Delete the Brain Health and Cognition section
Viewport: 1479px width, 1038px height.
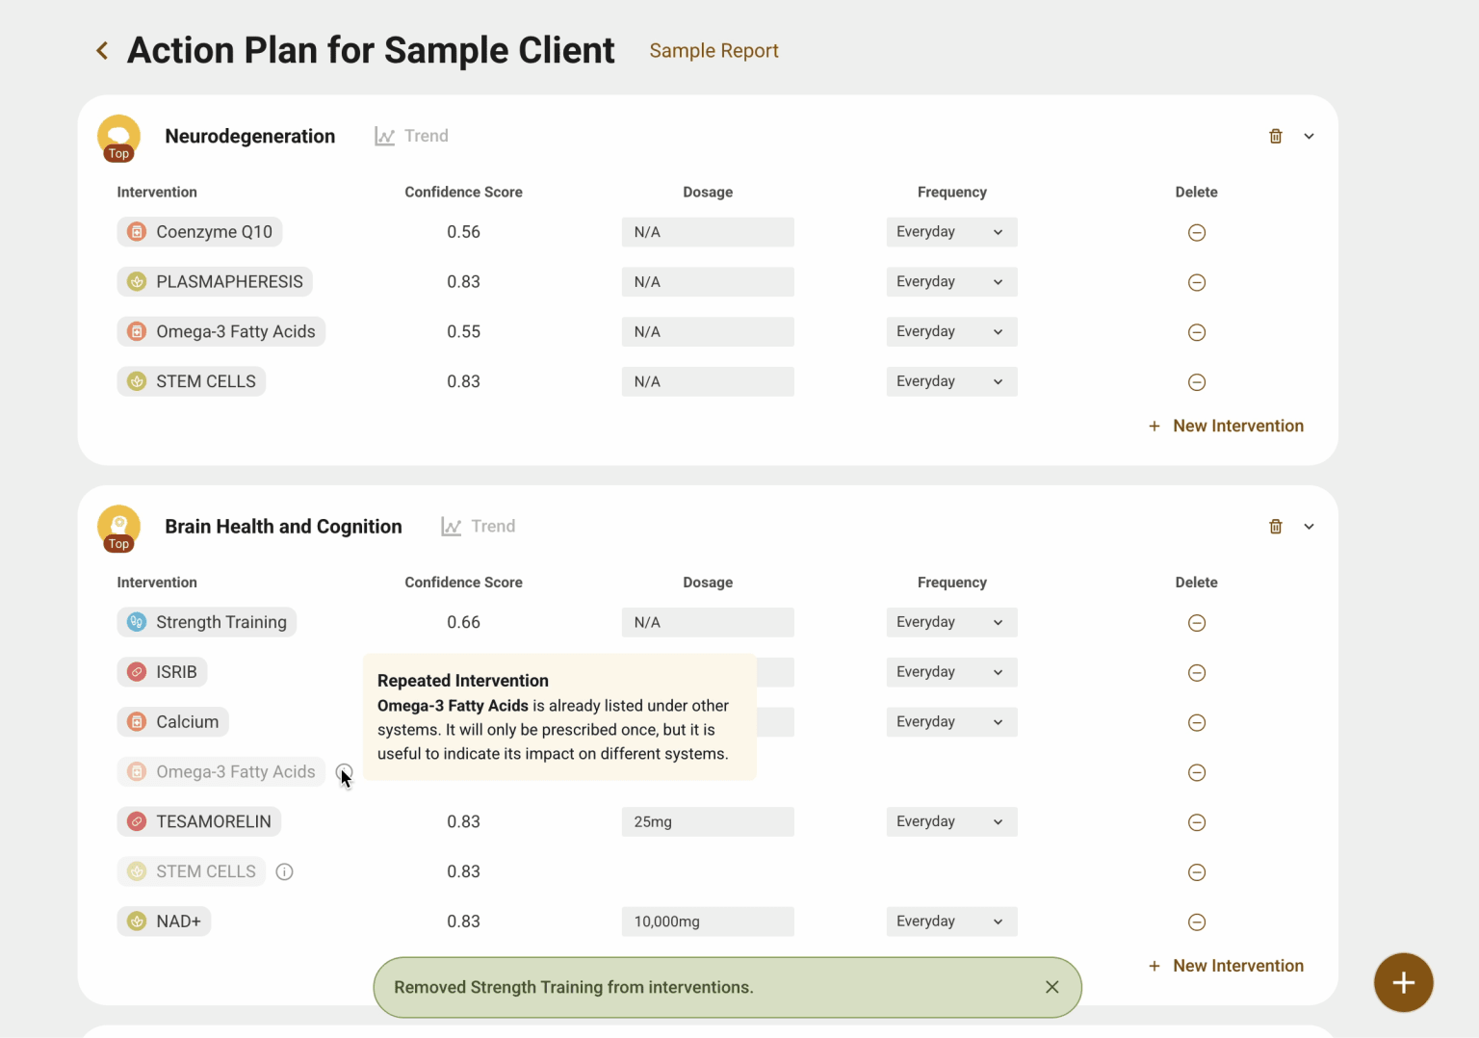tap(1275, 527)
